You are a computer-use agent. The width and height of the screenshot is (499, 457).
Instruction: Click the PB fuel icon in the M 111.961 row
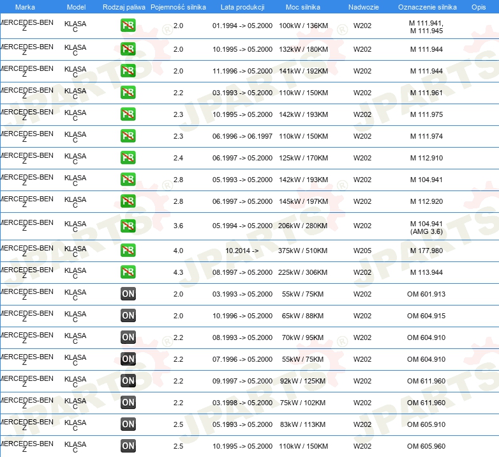(x=128, y=93)
